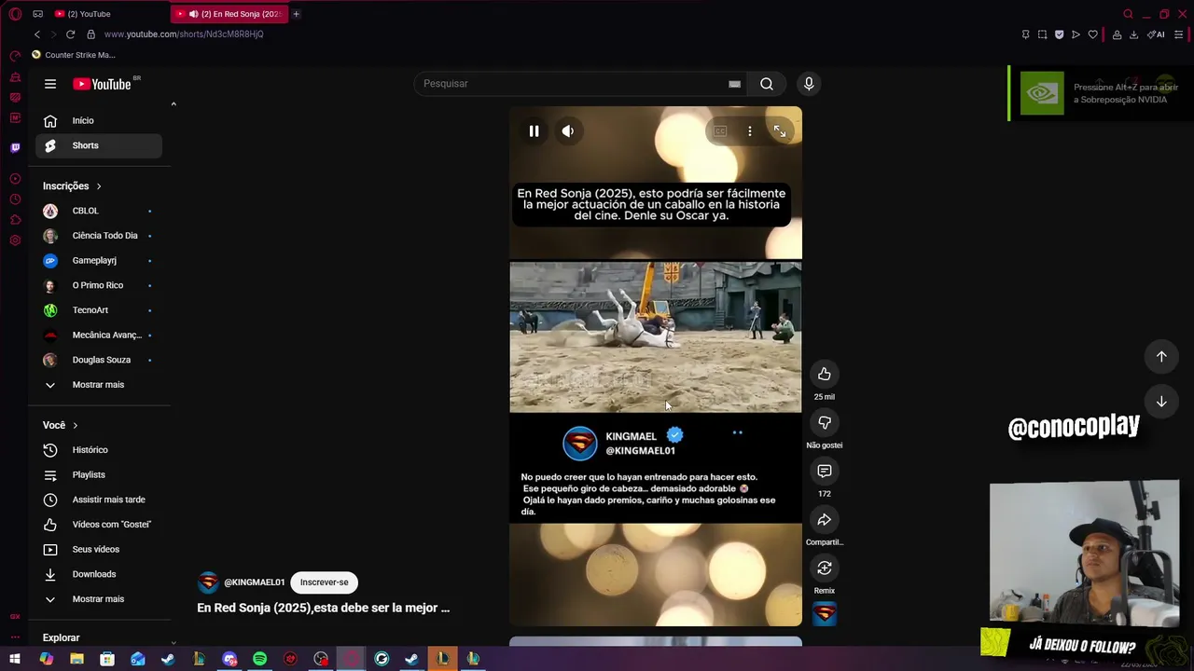Go back with the browser back arrow
This screenshot has height=671, width=1194.
pos(37,34)
